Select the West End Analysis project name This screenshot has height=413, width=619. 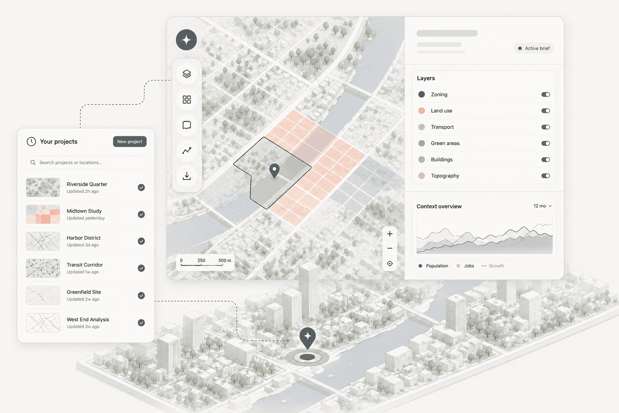[x=88, y=319]
